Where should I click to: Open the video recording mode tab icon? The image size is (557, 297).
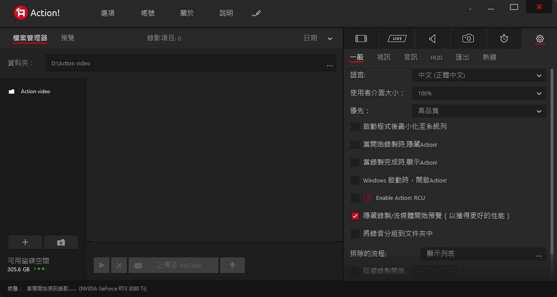pyautogui.click(x=361, y=39)
